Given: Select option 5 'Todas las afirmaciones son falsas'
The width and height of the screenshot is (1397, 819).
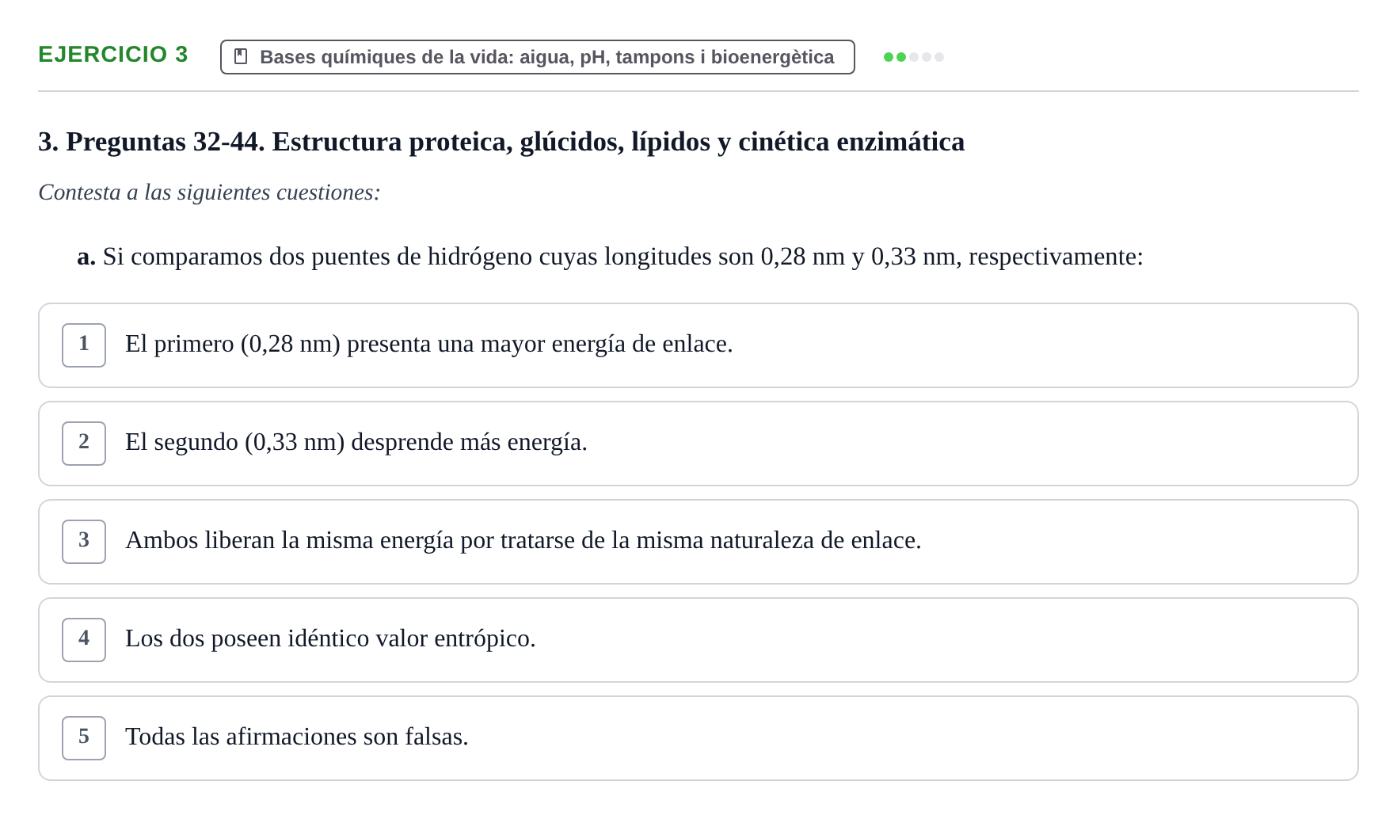Looking at the screenshot, I should (698, 738).
